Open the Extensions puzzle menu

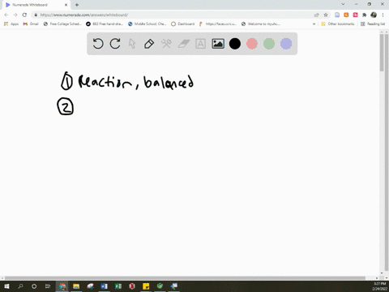tap(365, 15)
